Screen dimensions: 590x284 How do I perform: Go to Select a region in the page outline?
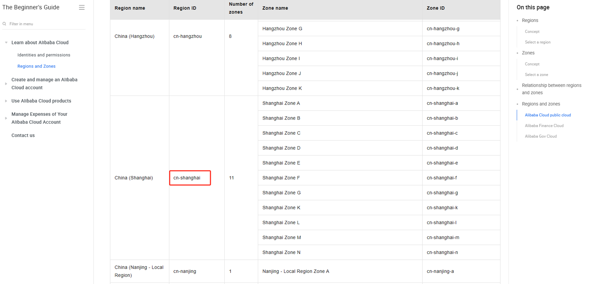click(x=537, y=42)
